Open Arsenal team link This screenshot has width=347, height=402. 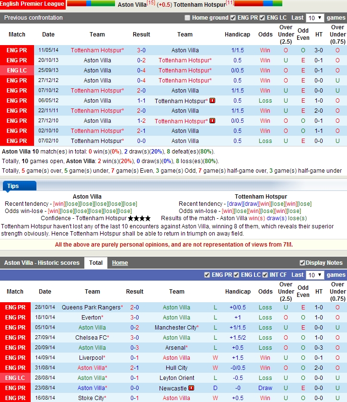tap(175, 348)
